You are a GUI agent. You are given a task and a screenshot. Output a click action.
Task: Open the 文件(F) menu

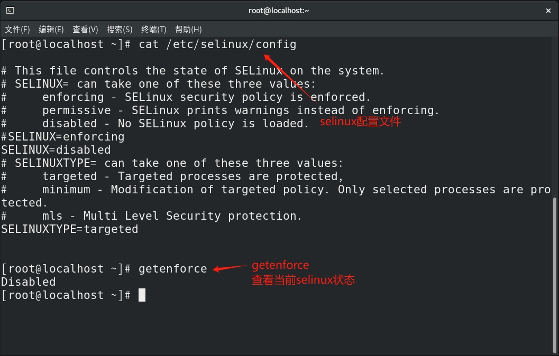tap(17, 30)
